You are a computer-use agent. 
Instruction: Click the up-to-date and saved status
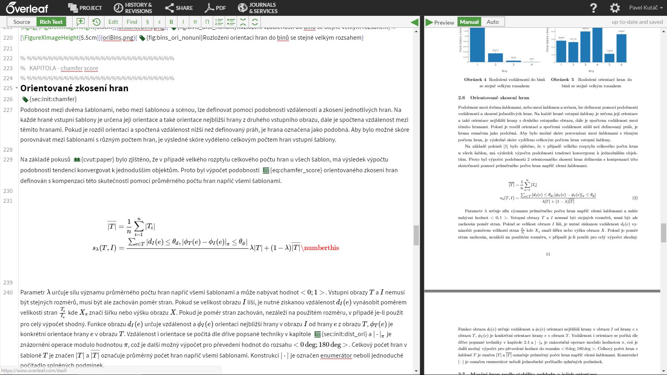pos(637,22)
